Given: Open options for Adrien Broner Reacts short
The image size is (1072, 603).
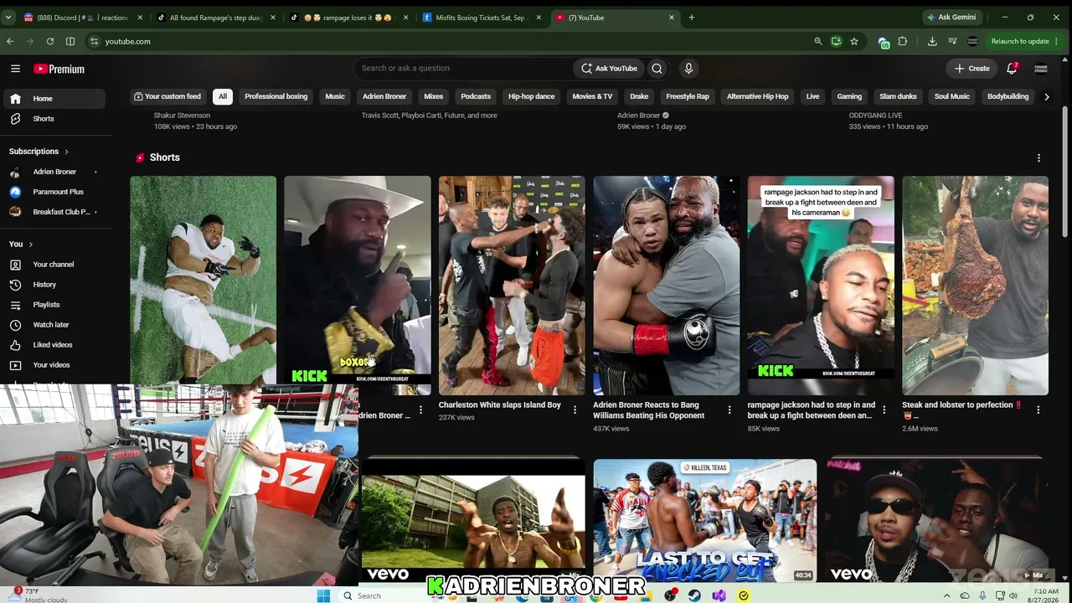Looking at the screenshot, I should coord(729,410).
